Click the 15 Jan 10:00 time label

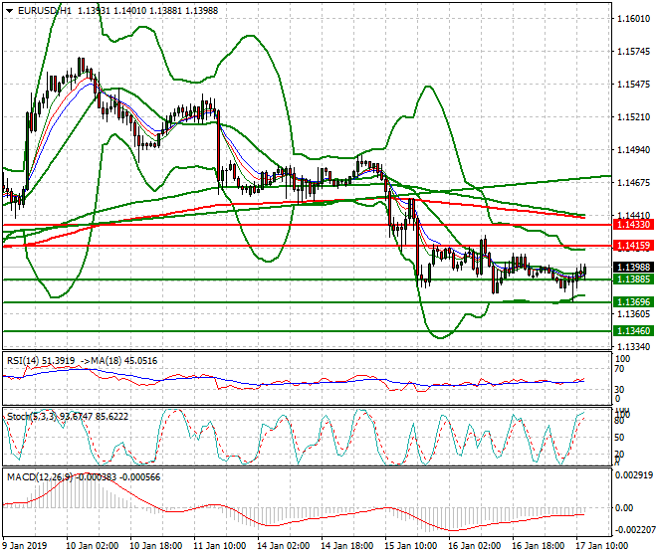coord(412,546)
